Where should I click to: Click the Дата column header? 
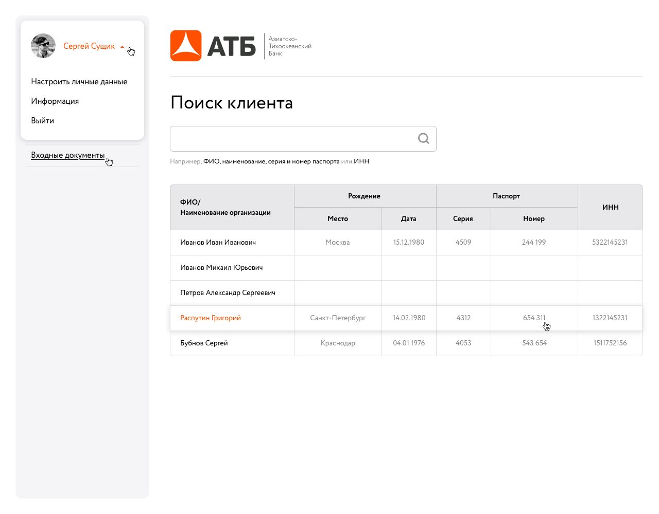coord(409,218)
